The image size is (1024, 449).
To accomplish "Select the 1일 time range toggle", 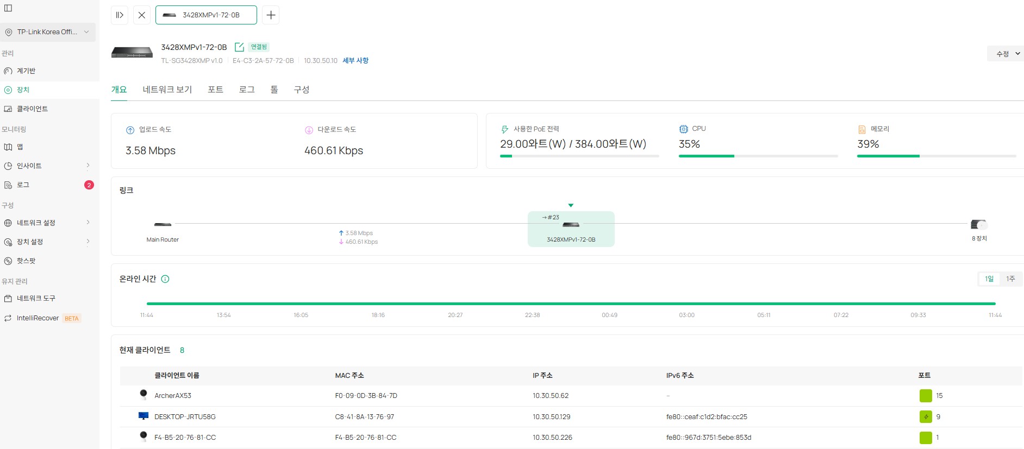I will [x=989, y=279].
